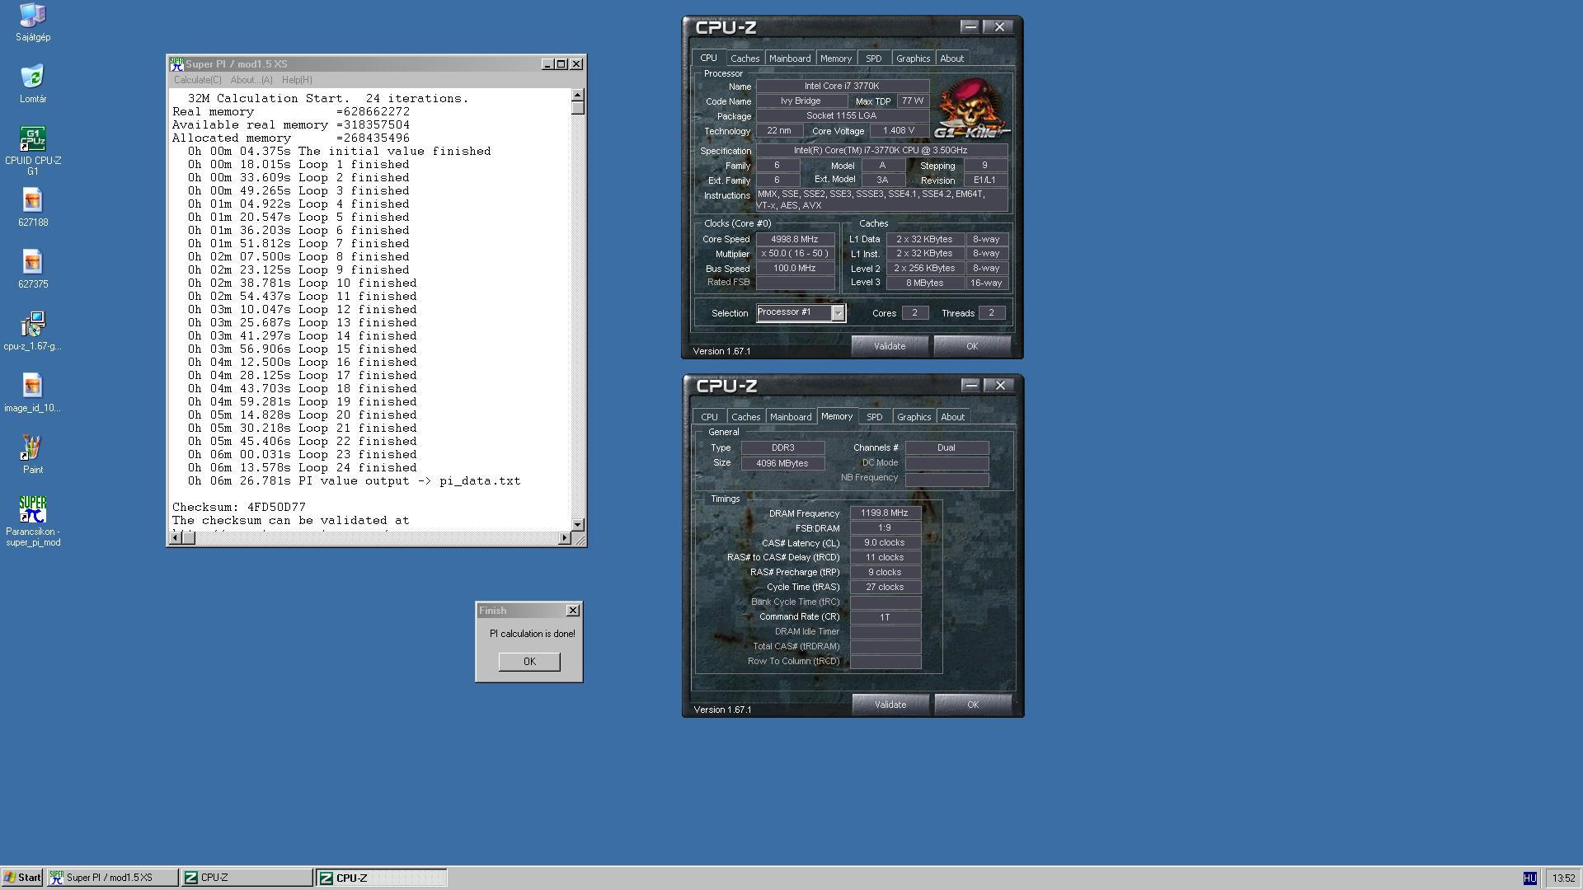This screenshot has width=1583, height=890.
Task: Open About tab in bottom CPU-Z
Action: (x=953, y=417)
